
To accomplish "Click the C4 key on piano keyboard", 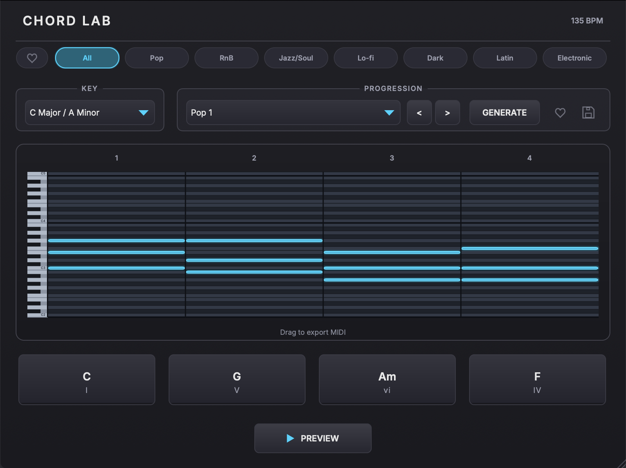I will pyautogui.click(x=37, y=221).
